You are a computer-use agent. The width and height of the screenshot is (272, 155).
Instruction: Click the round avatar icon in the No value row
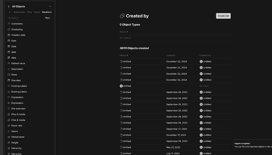[121, 86]
